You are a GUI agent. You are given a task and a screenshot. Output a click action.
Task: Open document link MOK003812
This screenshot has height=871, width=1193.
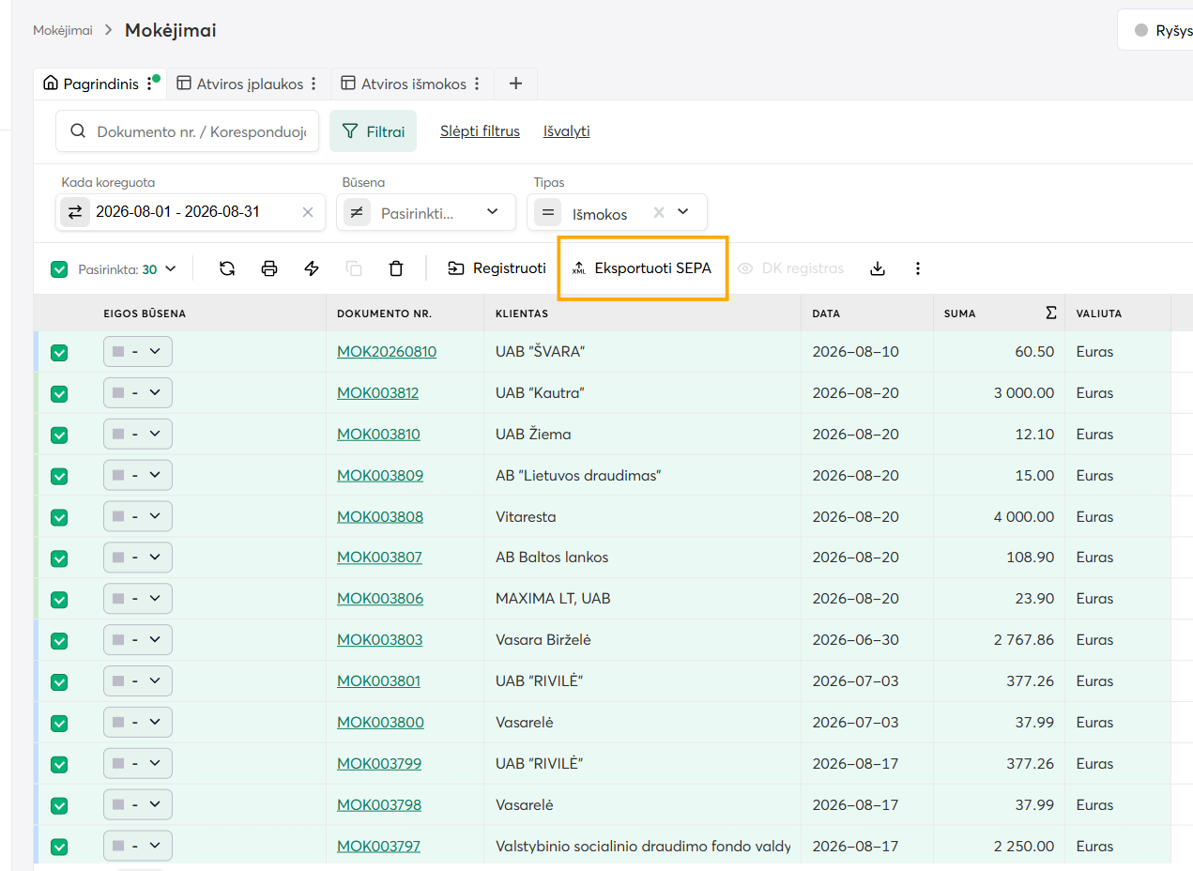click(378, 393)
